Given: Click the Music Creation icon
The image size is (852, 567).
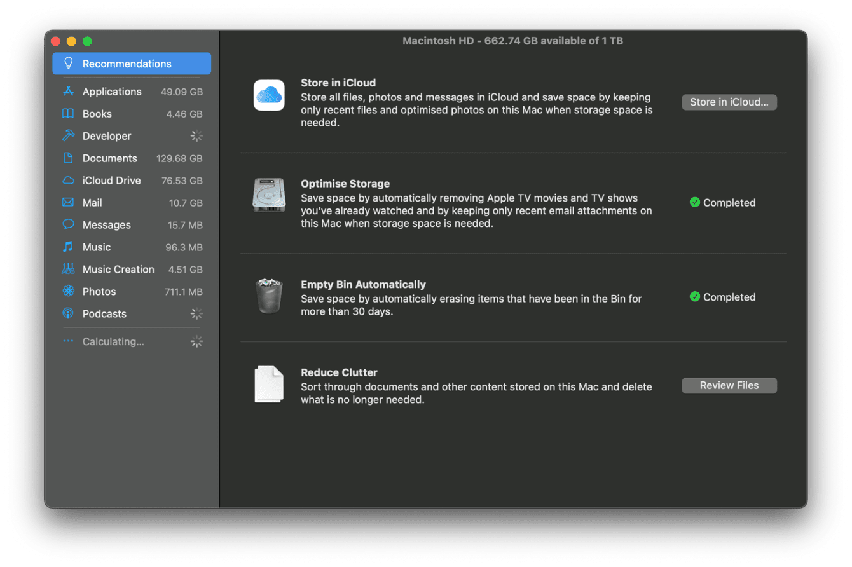Looking at the screenshot, I should pos(68,270).
